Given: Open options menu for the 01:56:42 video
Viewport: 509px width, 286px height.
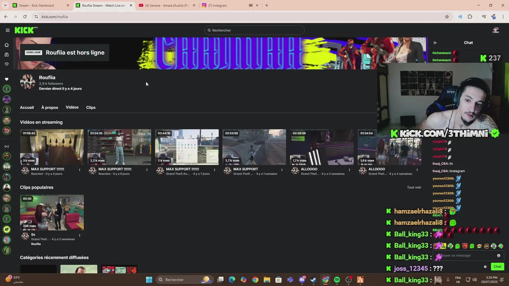Looking at the screenshot, I should click(x=80, y=170).
